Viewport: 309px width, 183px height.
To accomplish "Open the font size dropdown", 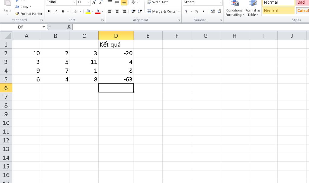I will tap(89, 2).
